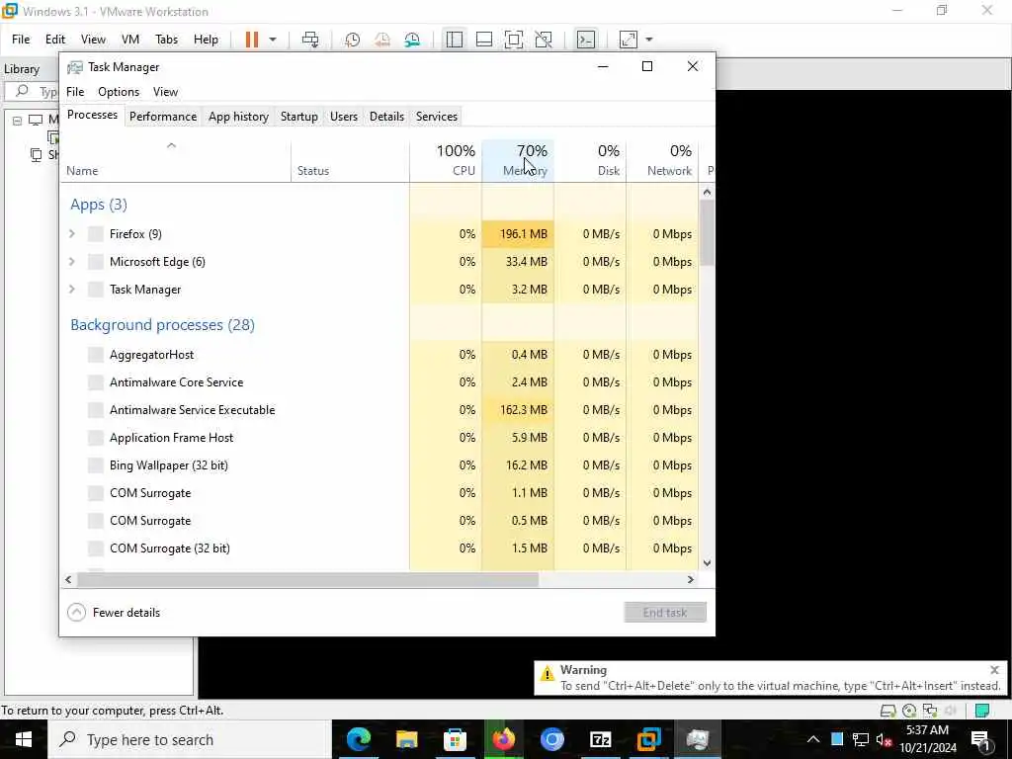Click the stretch guest display icon
The width and height of the screenshot is (1012, 759).
629,40
